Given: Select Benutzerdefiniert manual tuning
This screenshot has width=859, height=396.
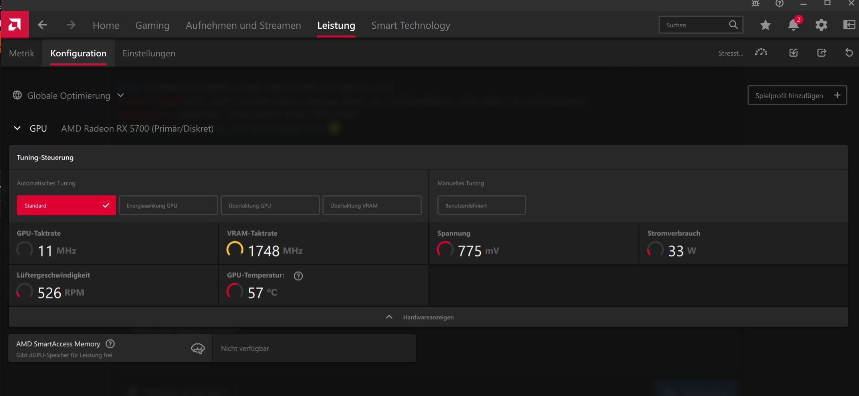Looking at the screenshot, I should click(x=482, y=205).
